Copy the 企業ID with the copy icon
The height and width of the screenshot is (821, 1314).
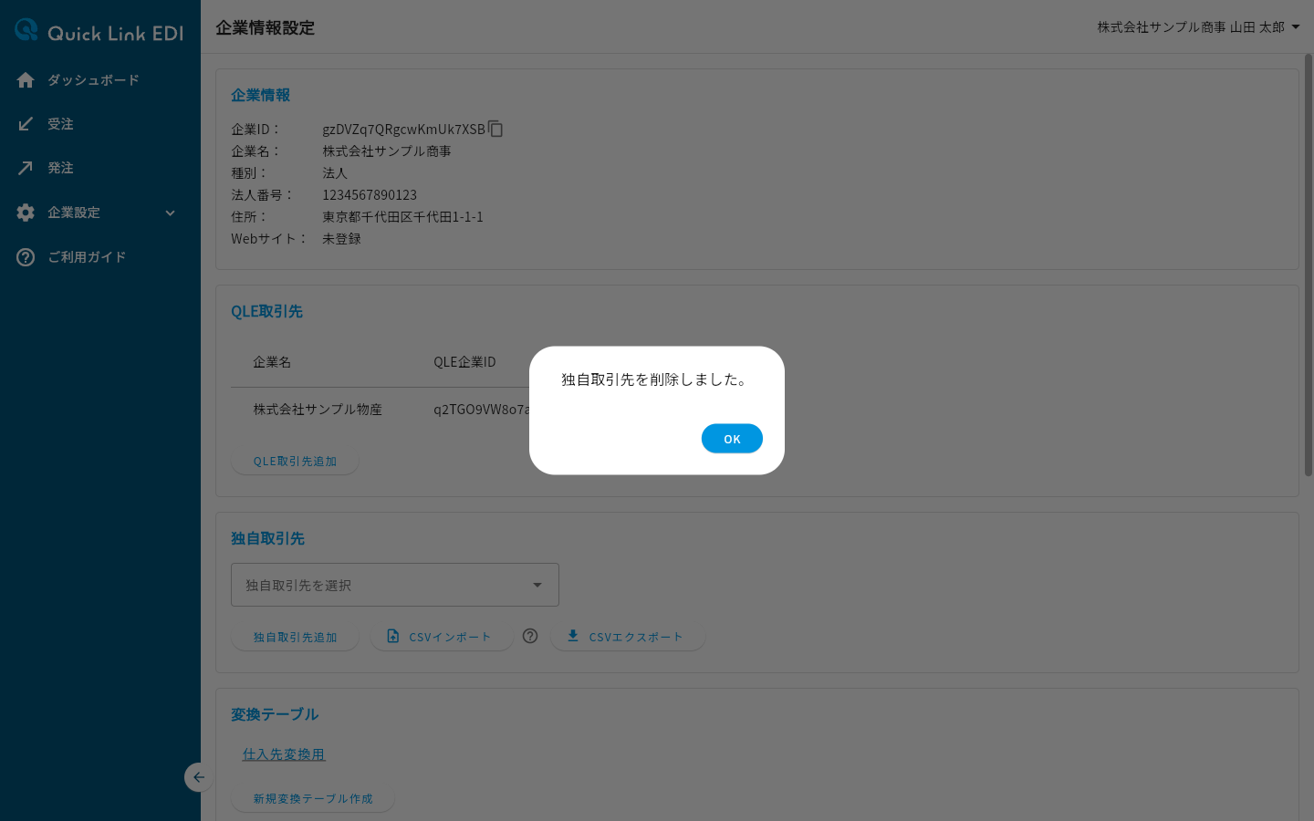coord(495,129)
